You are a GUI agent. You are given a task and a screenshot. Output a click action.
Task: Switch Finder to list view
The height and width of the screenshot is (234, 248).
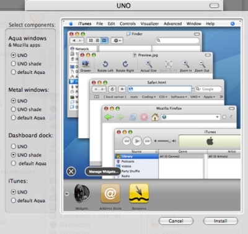point(97,40)
